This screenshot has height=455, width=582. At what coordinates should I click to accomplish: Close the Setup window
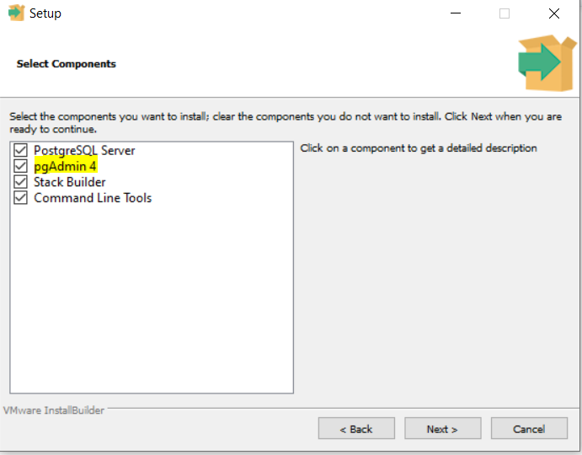[554, 13]
